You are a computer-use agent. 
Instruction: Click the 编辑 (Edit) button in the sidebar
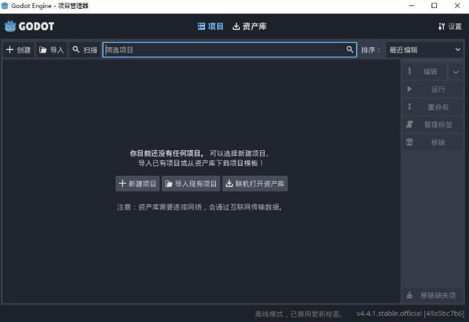point(425,71)
